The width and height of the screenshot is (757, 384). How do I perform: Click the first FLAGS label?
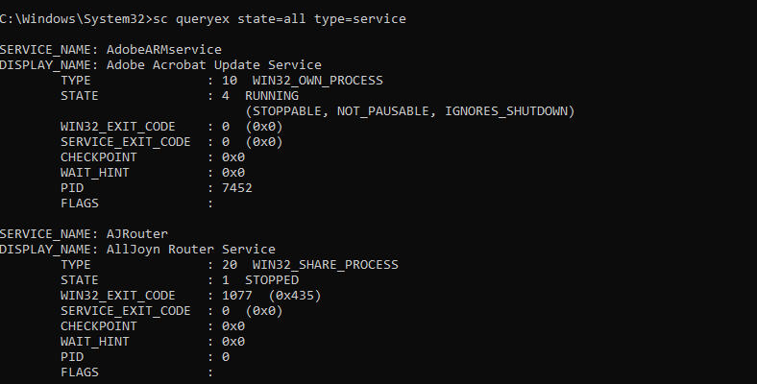pos(80,204)
